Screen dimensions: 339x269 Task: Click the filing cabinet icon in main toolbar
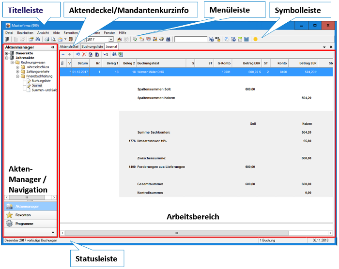pos(7,39)
